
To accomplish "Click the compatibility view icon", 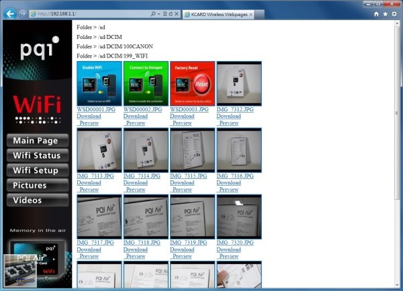I will (165, 14).
